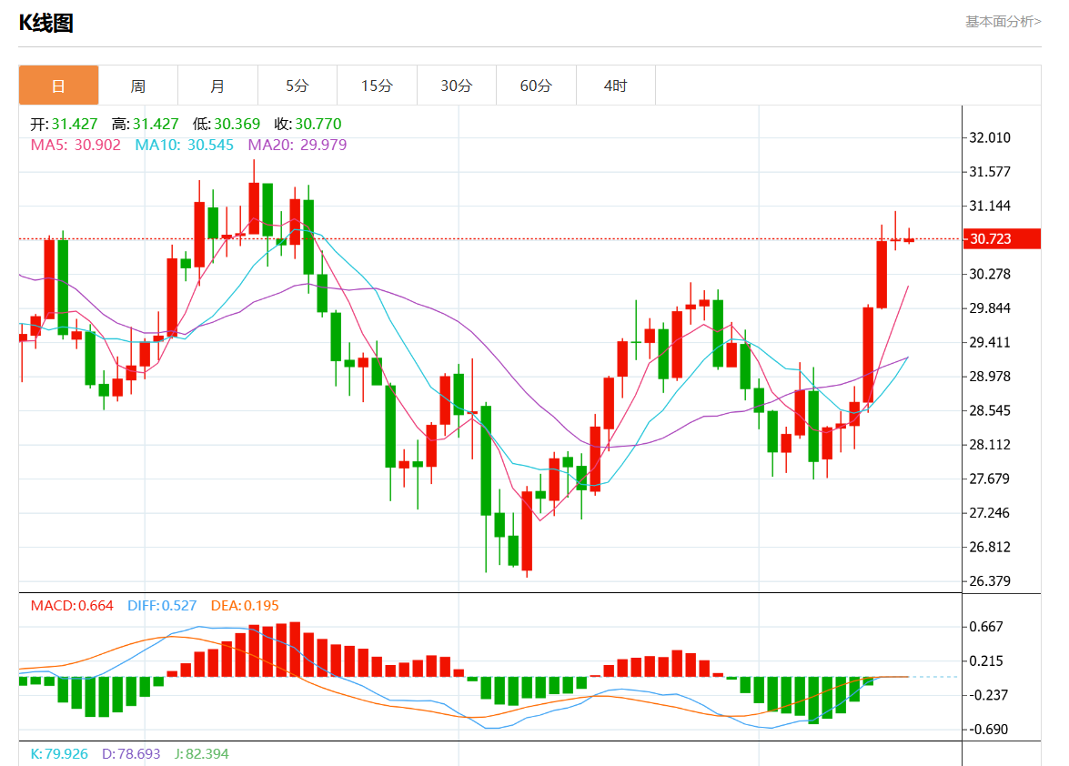Open the 15分 interval tab
The image size is (1069, 766).
(x=377, y=86)
